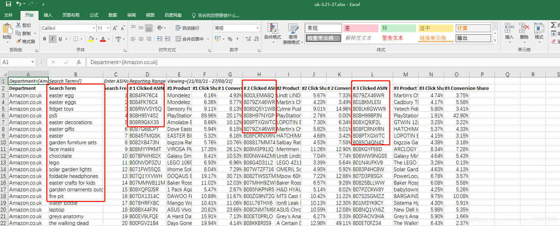Apply the 好 green cell style
This screenshot has height=226, width=560.
click(398, 28)
